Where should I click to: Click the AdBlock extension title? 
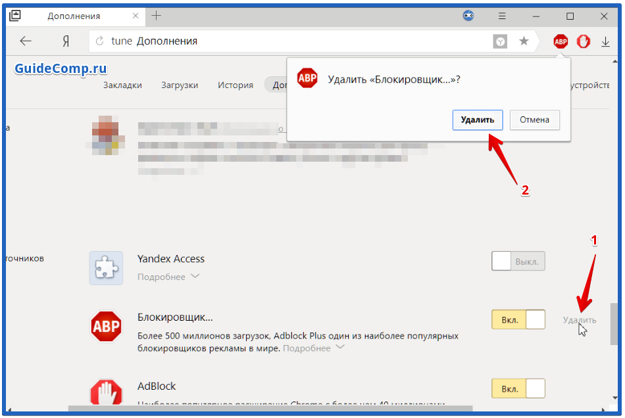(x=157, y=386)
